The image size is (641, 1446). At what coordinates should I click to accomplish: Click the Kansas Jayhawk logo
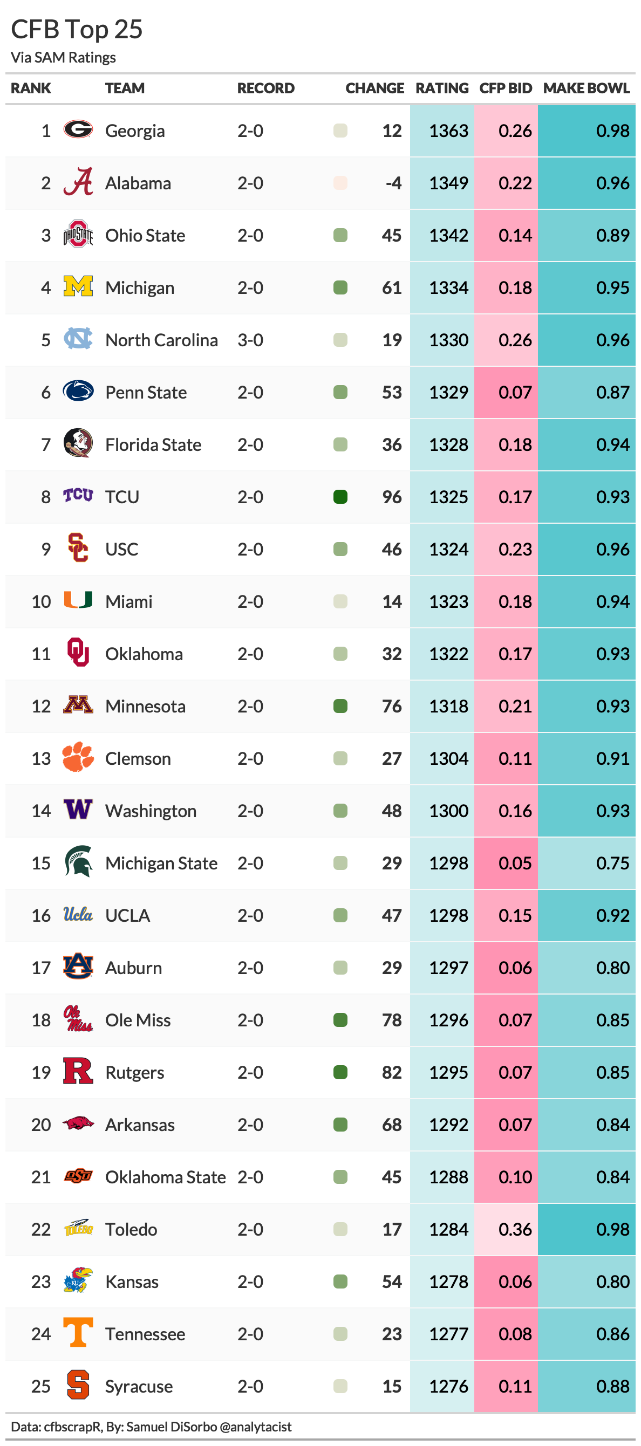[x=78, y=1280]
